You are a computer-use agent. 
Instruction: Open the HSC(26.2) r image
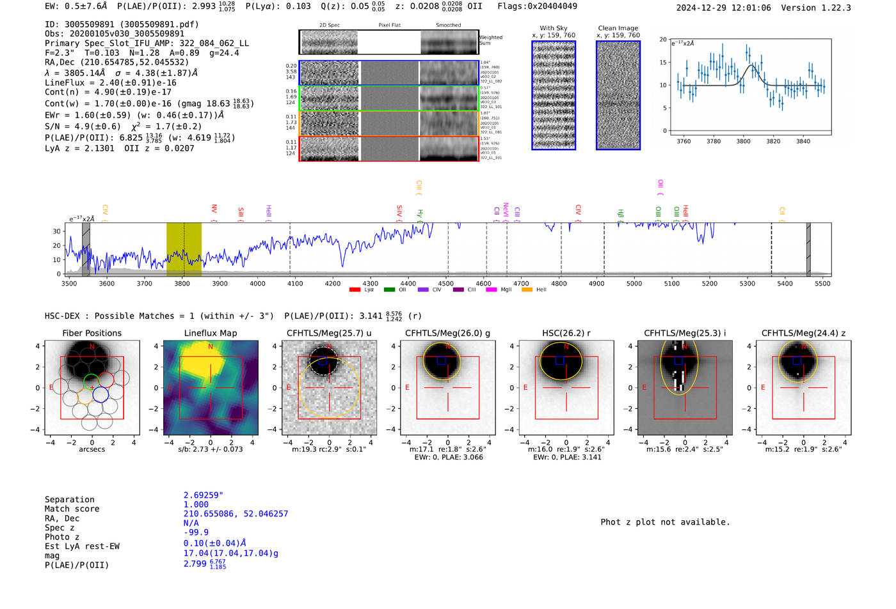point(566,387)
